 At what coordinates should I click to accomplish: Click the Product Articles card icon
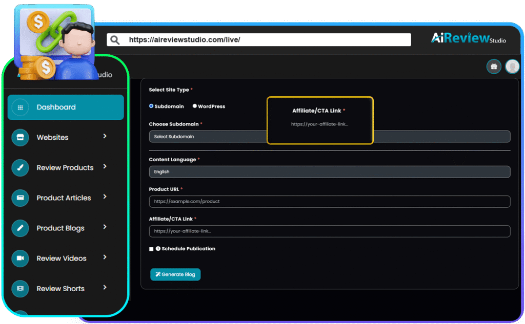(20, 198)
